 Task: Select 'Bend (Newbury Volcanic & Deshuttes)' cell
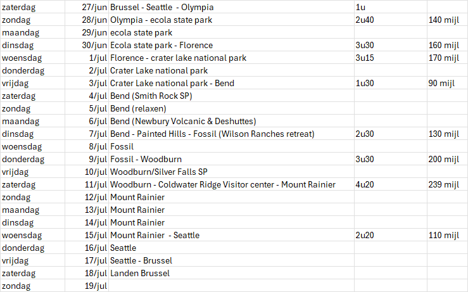183,121
